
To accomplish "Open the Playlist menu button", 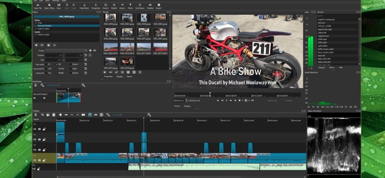I will (x=140, y=72).
